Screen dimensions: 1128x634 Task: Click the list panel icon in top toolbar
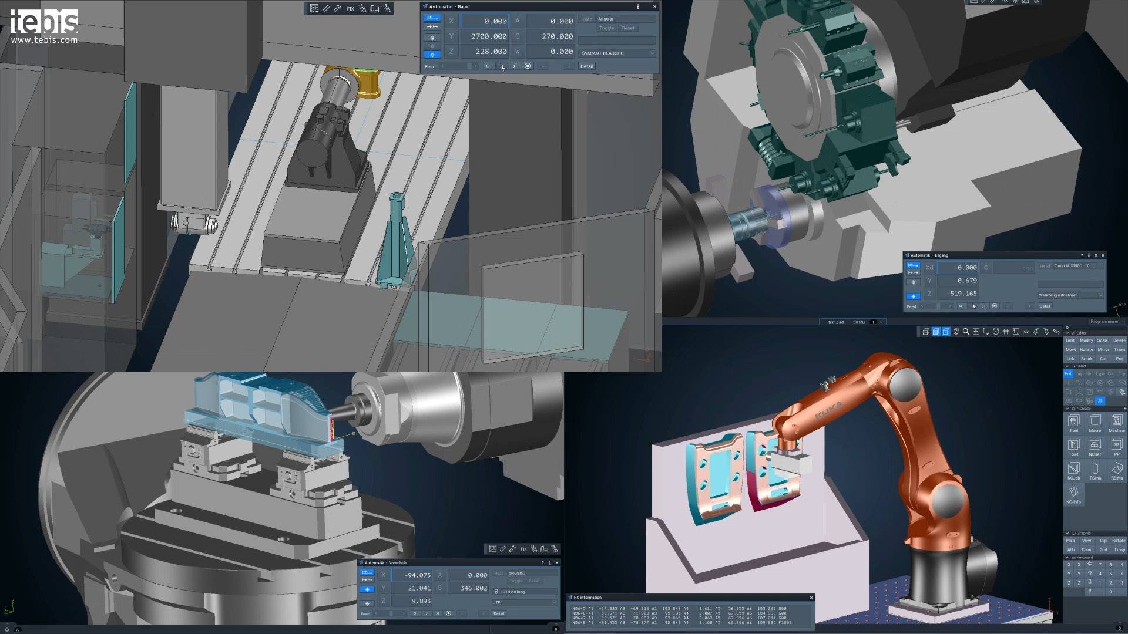[x=314, y=8]
